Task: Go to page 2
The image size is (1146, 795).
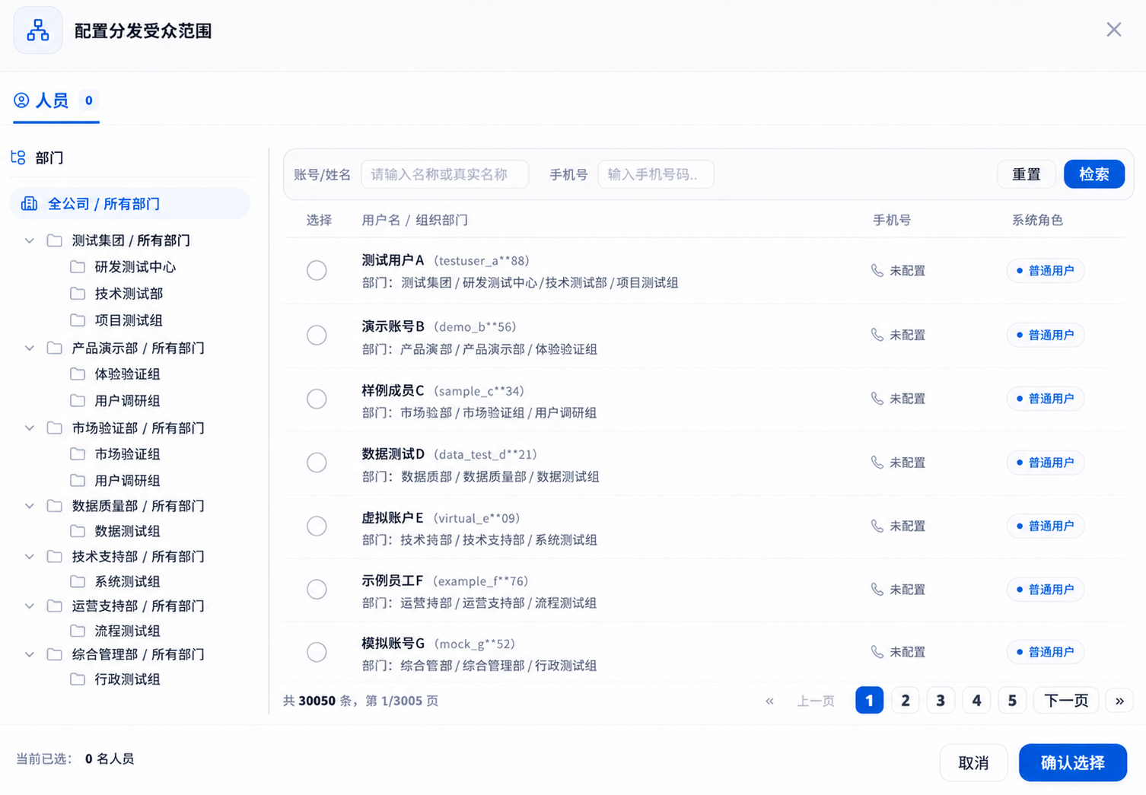Action: (905, 701)
